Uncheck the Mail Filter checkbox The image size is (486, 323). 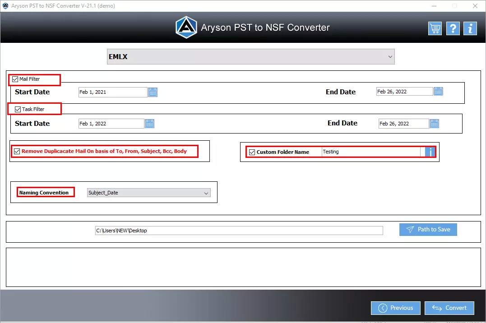15,79
